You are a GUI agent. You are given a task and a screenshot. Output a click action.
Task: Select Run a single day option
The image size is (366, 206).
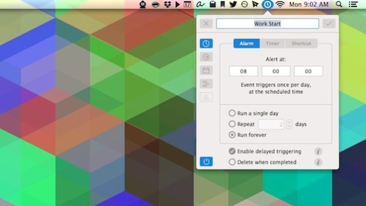coord(253,113)
